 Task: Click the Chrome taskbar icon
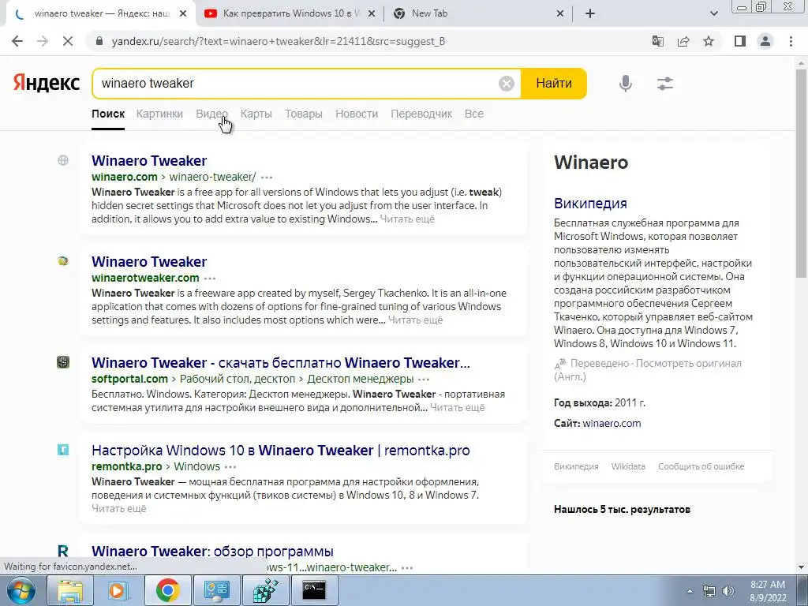[x=167, y=590]
